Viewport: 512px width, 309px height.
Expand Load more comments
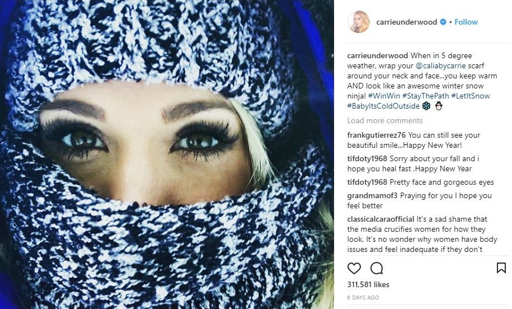384,120
